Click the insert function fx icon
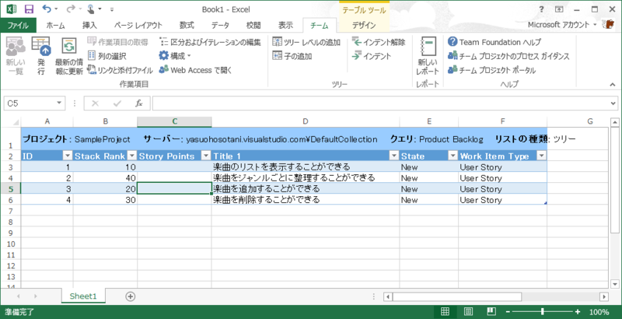622x319 pixels. pos(139,103)
